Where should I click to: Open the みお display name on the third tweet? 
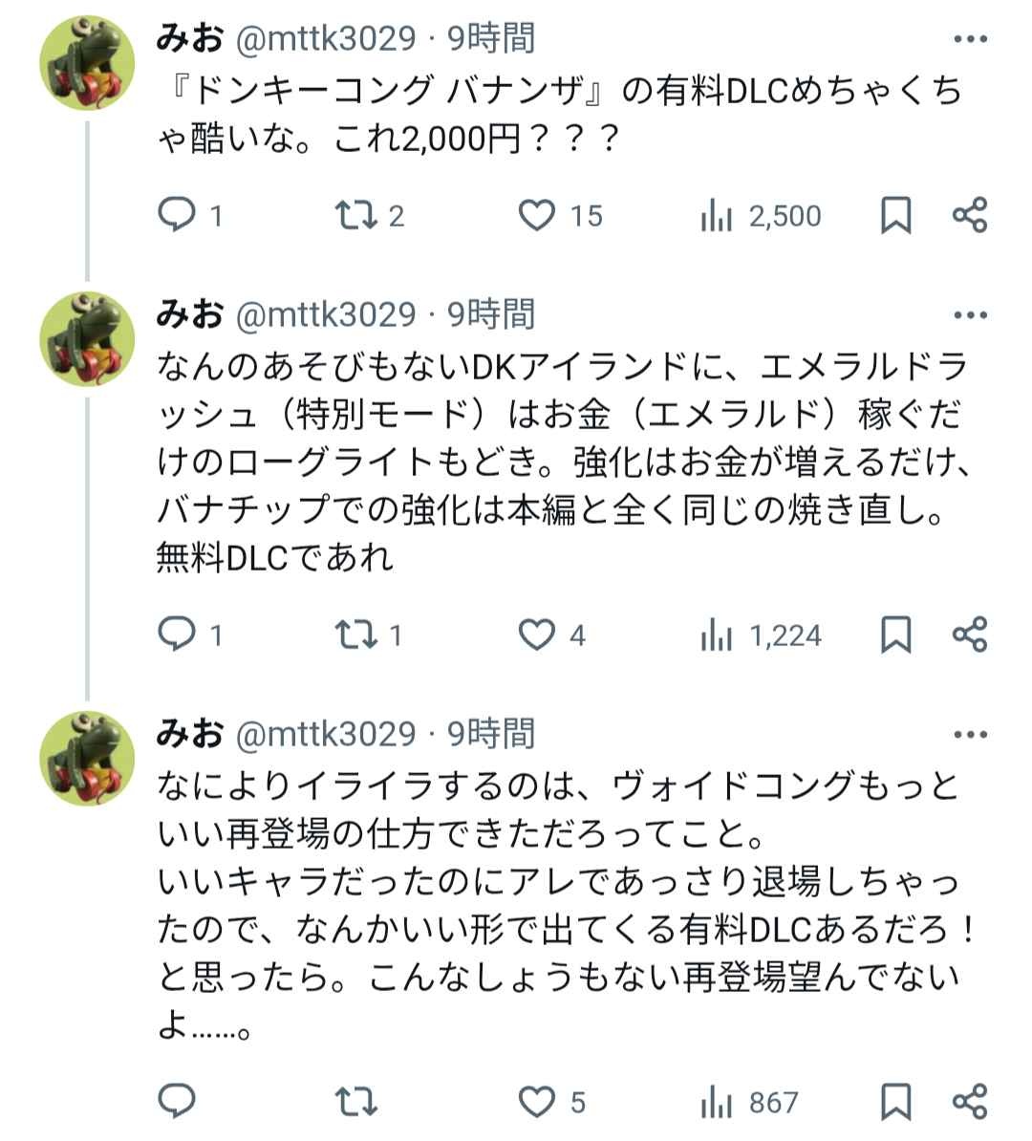point(189,734)
